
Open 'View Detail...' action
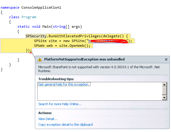coord(48,119)
